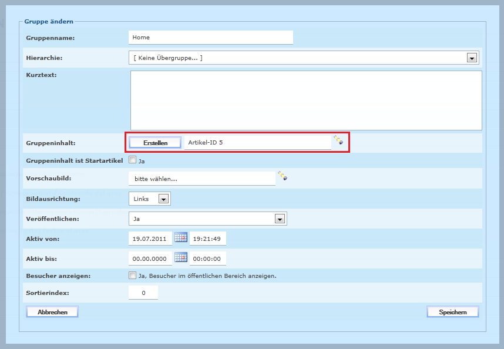Focus the Kurztext text area

305,100
